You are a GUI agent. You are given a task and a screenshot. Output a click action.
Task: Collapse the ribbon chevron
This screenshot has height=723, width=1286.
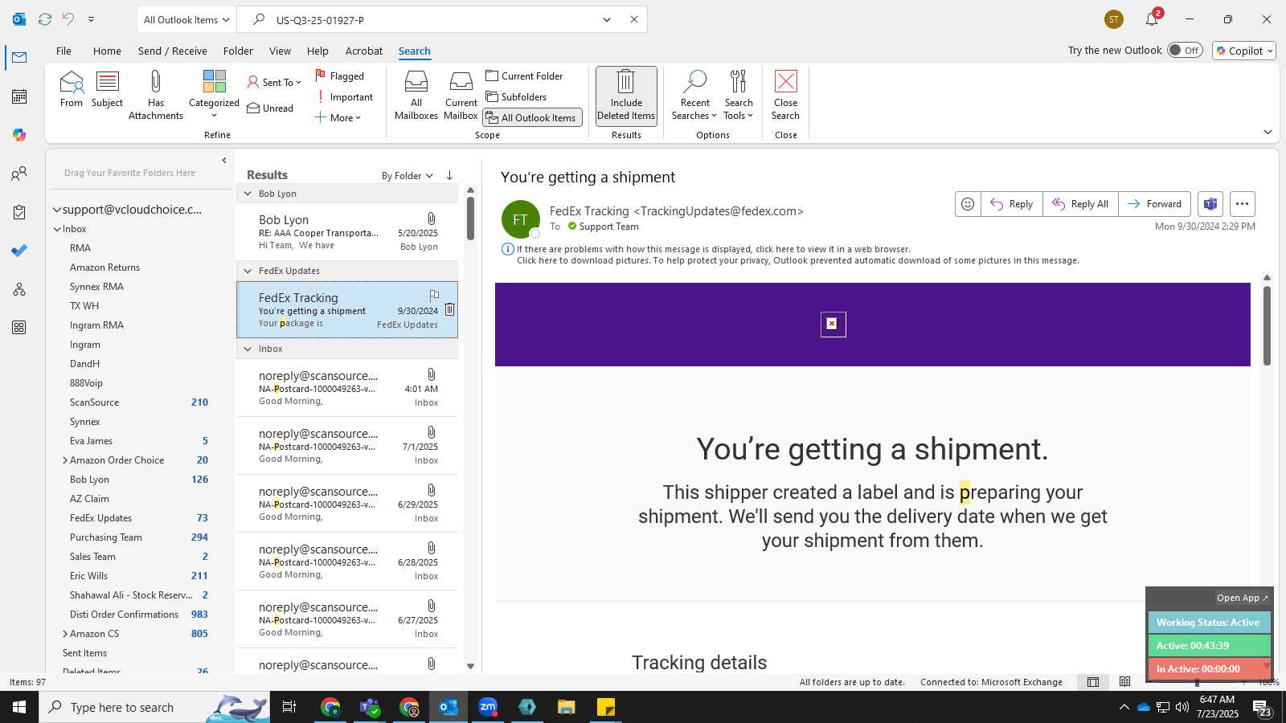(1268, 132)
